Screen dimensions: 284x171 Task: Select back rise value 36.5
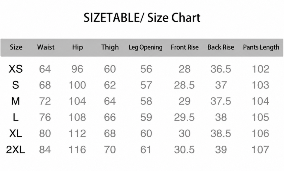(x=221, y=69)
